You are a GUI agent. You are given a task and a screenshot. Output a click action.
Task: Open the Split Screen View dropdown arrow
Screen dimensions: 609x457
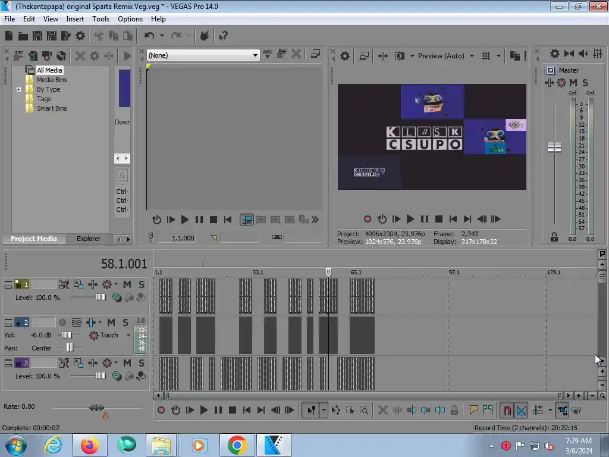point(412,56)
